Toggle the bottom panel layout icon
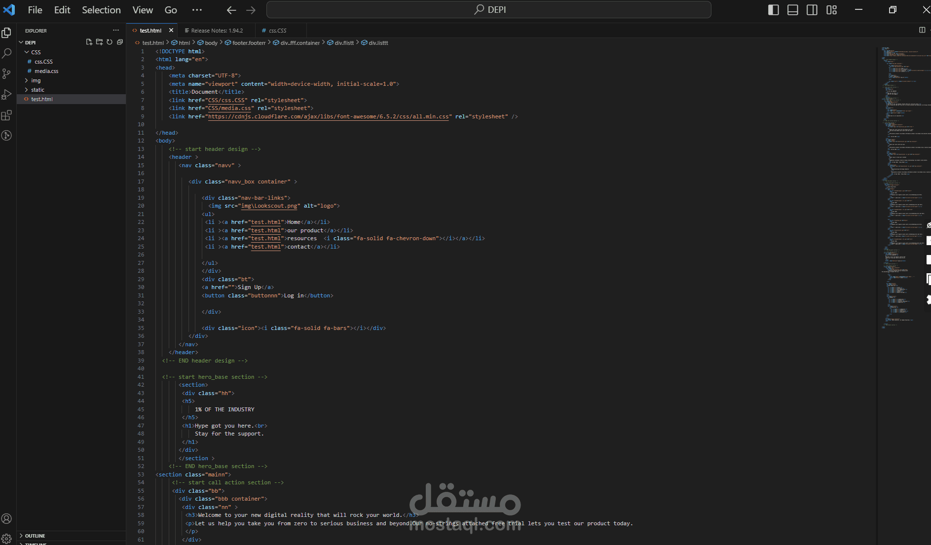This screenshot has height=545, width=931. (792, 10)
